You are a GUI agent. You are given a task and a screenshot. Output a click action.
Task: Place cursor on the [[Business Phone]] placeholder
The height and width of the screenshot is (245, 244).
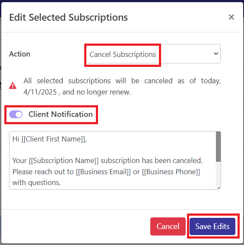(171, 172)
